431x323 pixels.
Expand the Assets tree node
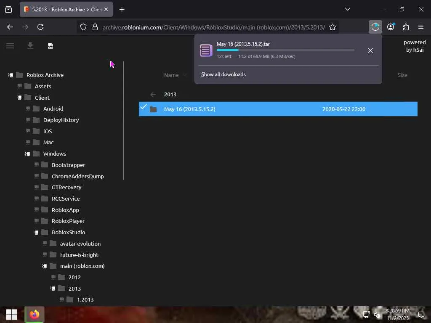(x=19, y=86)
